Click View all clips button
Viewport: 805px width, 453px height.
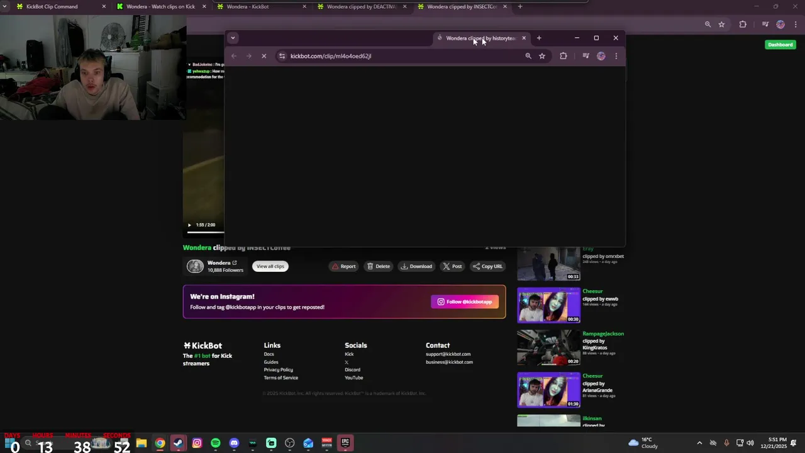(x=270, y=266)
